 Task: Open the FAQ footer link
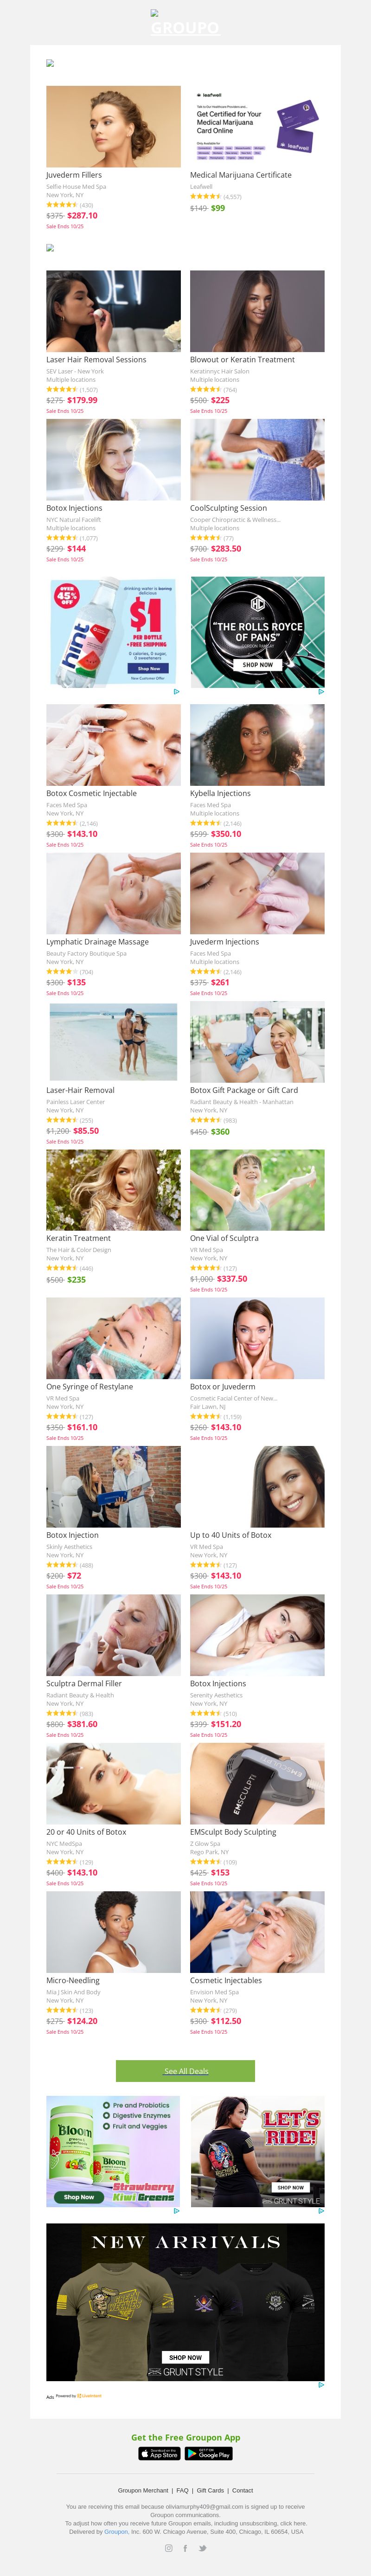182,2490
